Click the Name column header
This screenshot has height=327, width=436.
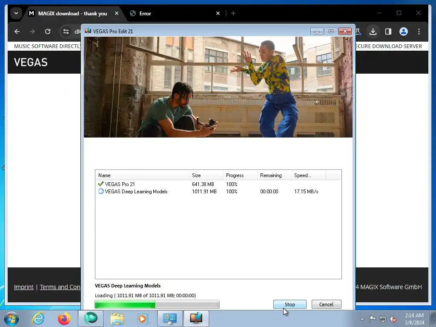[142, 175]
